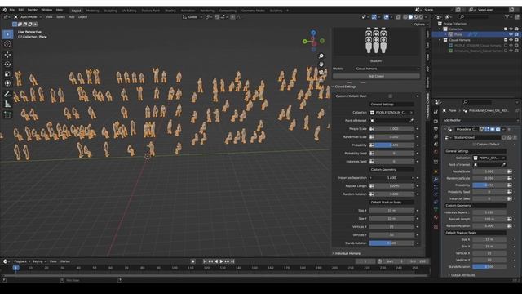Image resolution: width=522 pixels, height=294 pixels.
Task: Select the Annotate tool
Action: pos(7,95)
